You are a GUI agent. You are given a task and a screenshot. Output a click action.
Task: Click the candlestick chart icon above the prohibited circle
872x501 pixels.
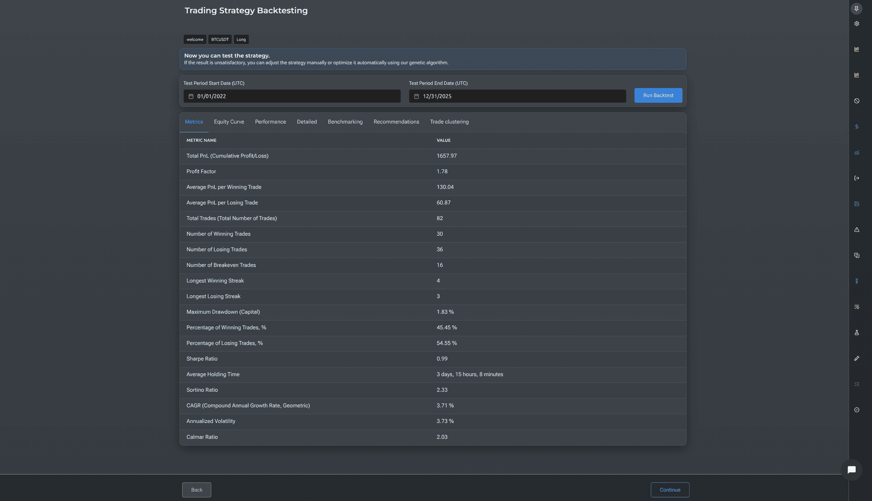point(857,75)
